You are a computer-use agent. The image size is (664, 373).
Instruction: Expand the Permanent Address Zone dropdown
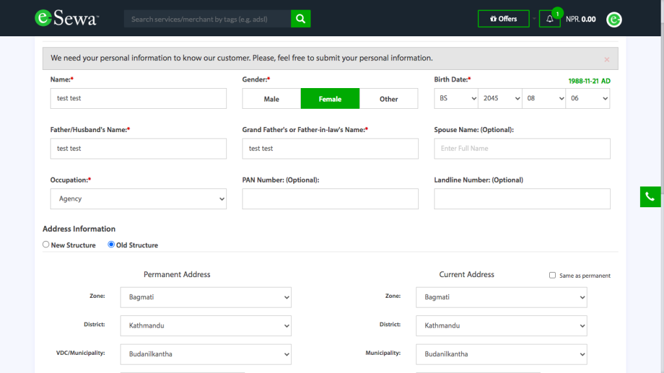206,297
